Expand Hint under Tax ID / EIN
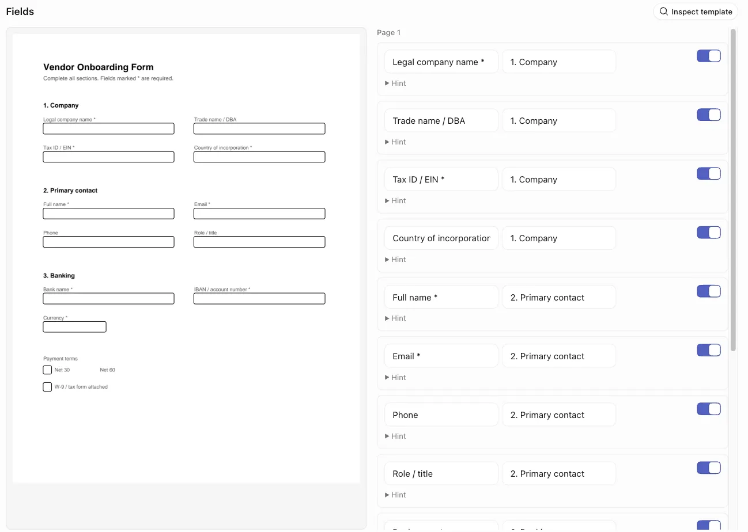The width and height of the screenshot is (748, 532). (x=395, y=200)
